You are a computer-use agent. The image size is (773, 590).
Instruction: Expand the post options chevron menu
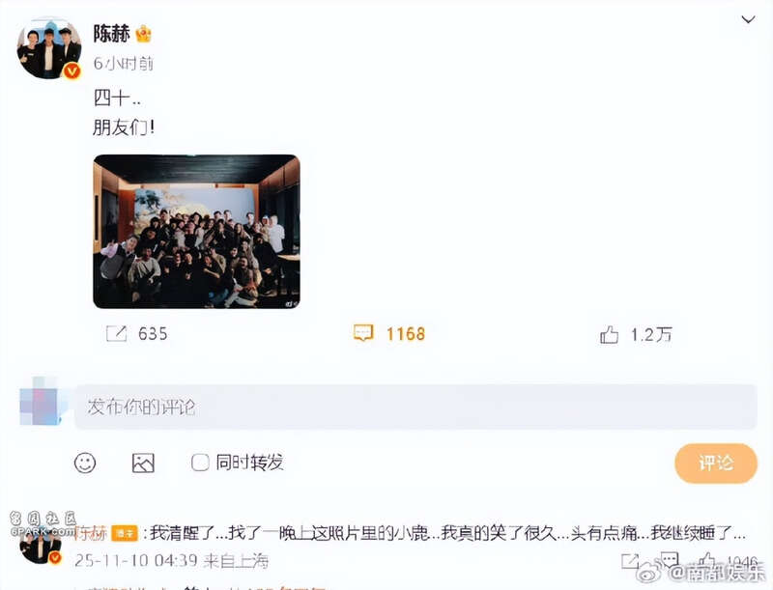click(x=748, y=19)
